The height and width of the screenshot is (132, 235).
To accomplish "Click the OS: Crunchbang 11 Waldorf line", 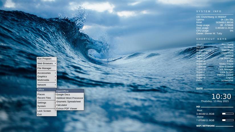I will pos(211,17).
